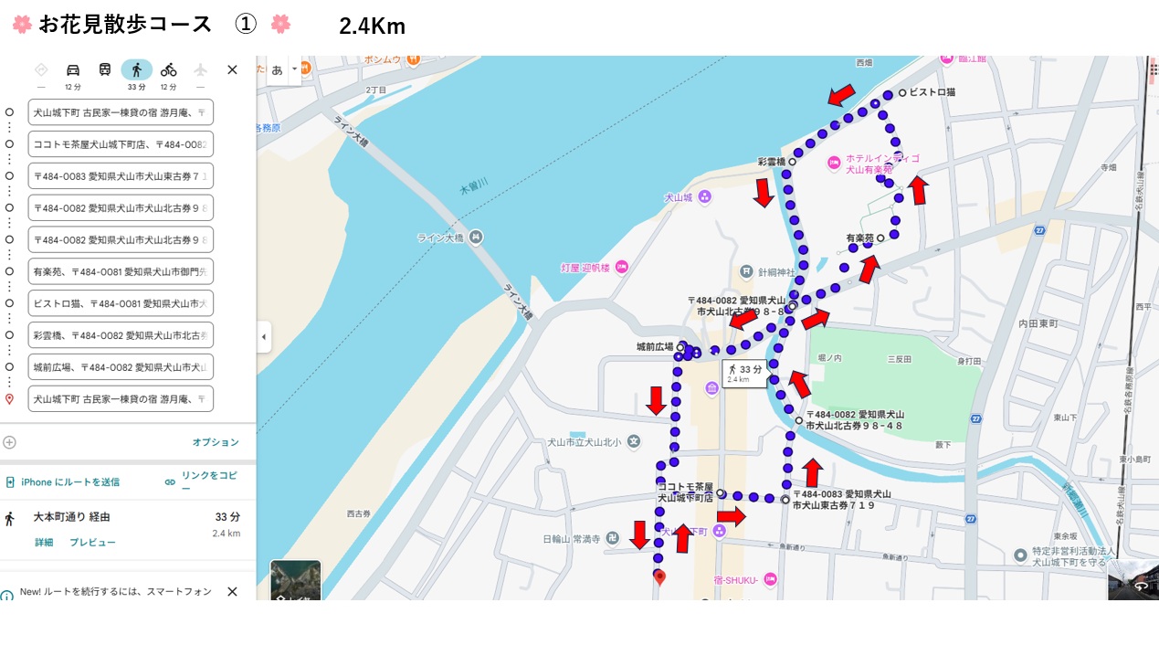Select the walking mode (33 分)
1159x645 pixels.
[x=136, y=70]
